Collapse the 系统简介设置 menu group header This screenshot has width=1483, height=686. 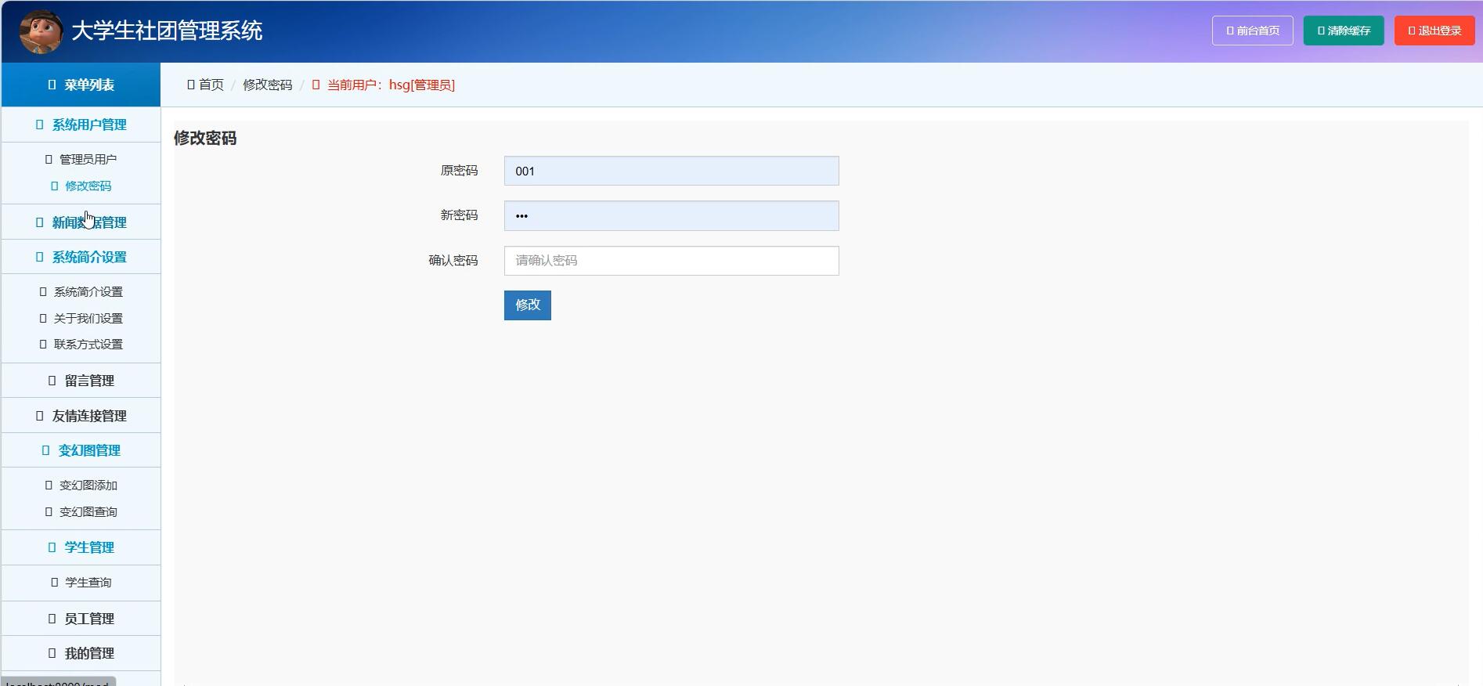click(x=81, y=257)
